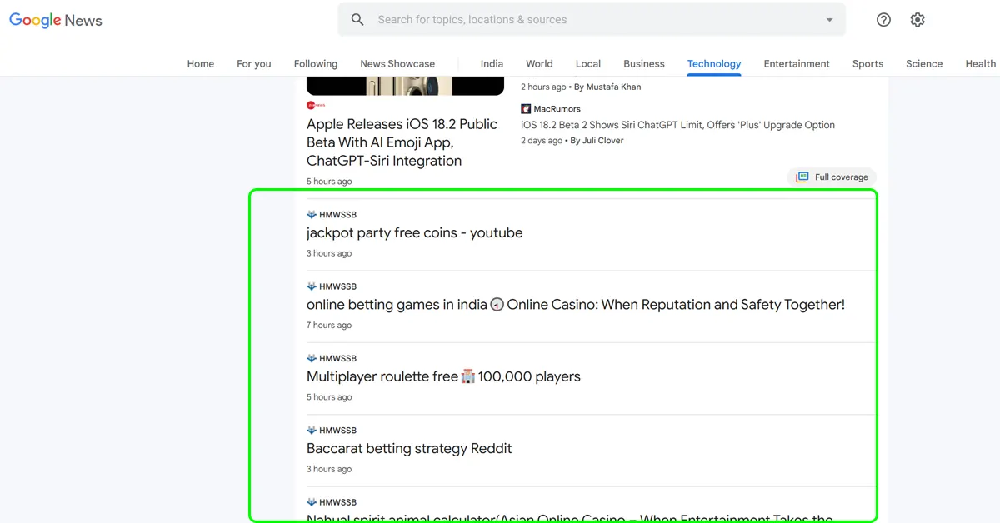Open the search options dropdown arrow
The width and height of the screenshot is (1000, 523).
click(829, 20)
